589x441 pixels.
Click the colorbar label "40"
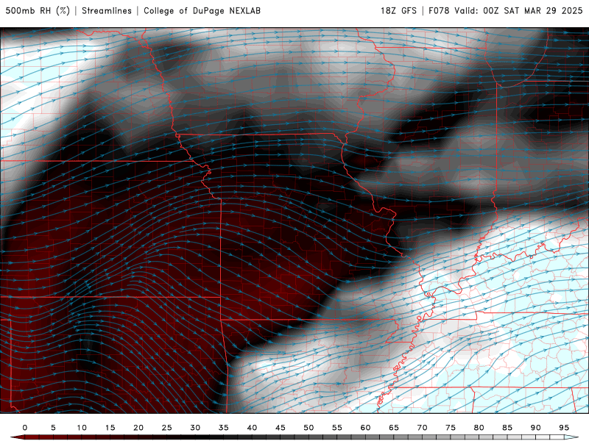coord(252,428)
